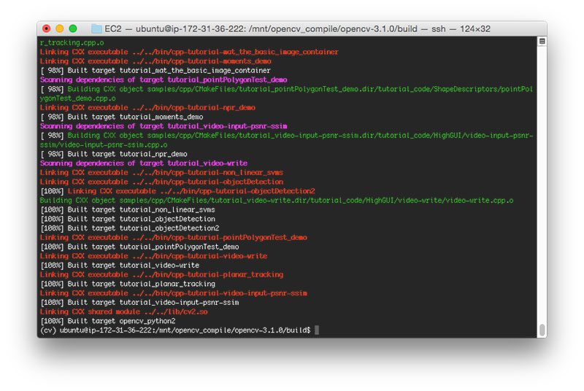The height and width of the screenshot is (391, 584).
Task: Click 'Scanning dependencies of target tutorial_pointPolygonTest_demo' line
Action: 164,80
